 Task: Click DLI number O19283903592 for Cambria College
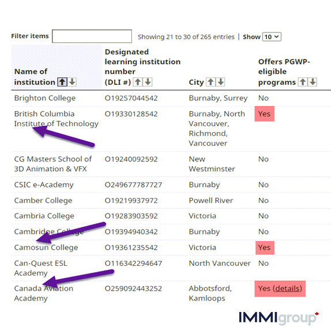click(131, 216)
